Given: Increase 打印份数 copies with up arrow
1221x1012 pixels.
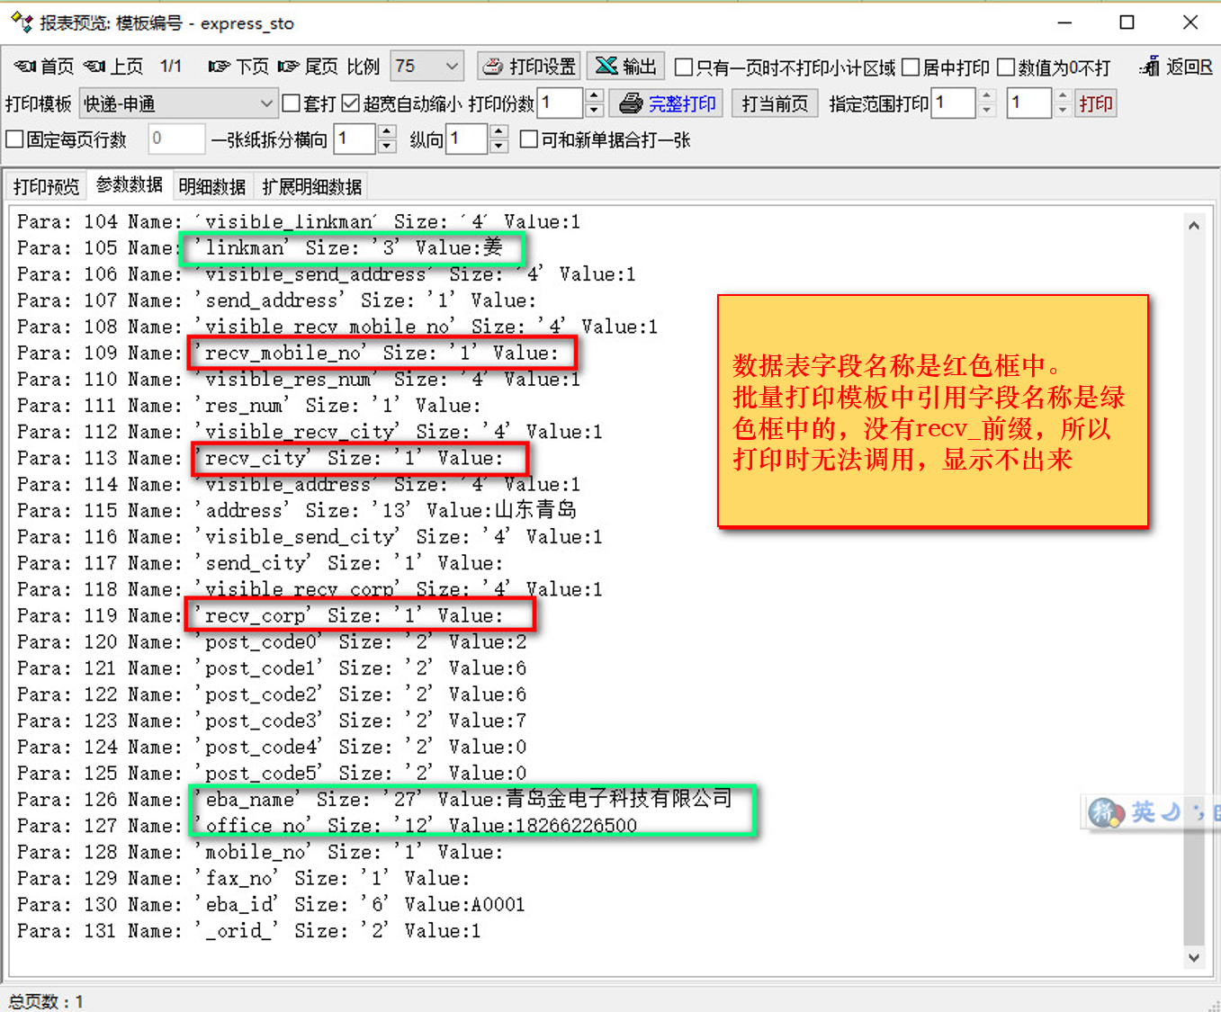Looking at the screenshot, I should (x=594, y=96).
